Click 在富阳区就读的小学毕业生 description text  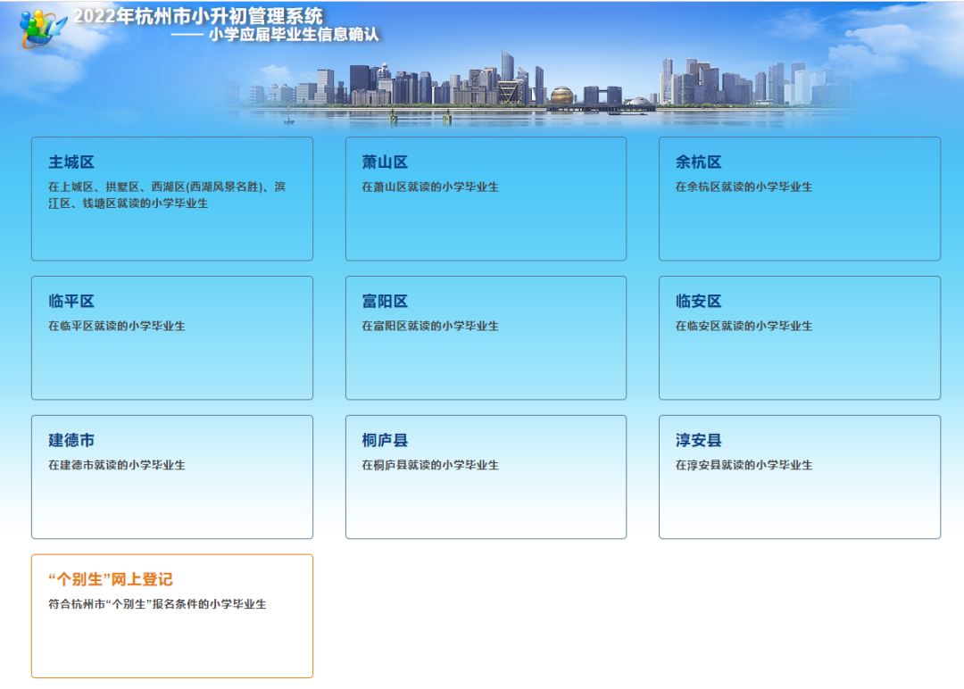coord(430,327)
